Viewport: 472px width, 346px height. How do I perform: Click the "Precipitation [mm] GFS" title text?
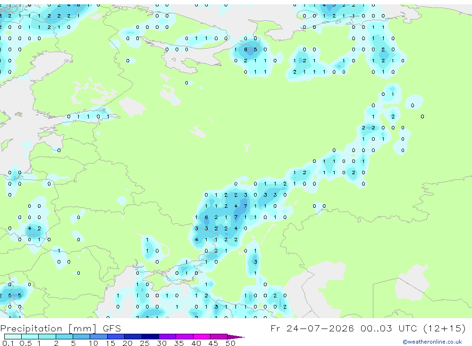[x=60, y=328]
